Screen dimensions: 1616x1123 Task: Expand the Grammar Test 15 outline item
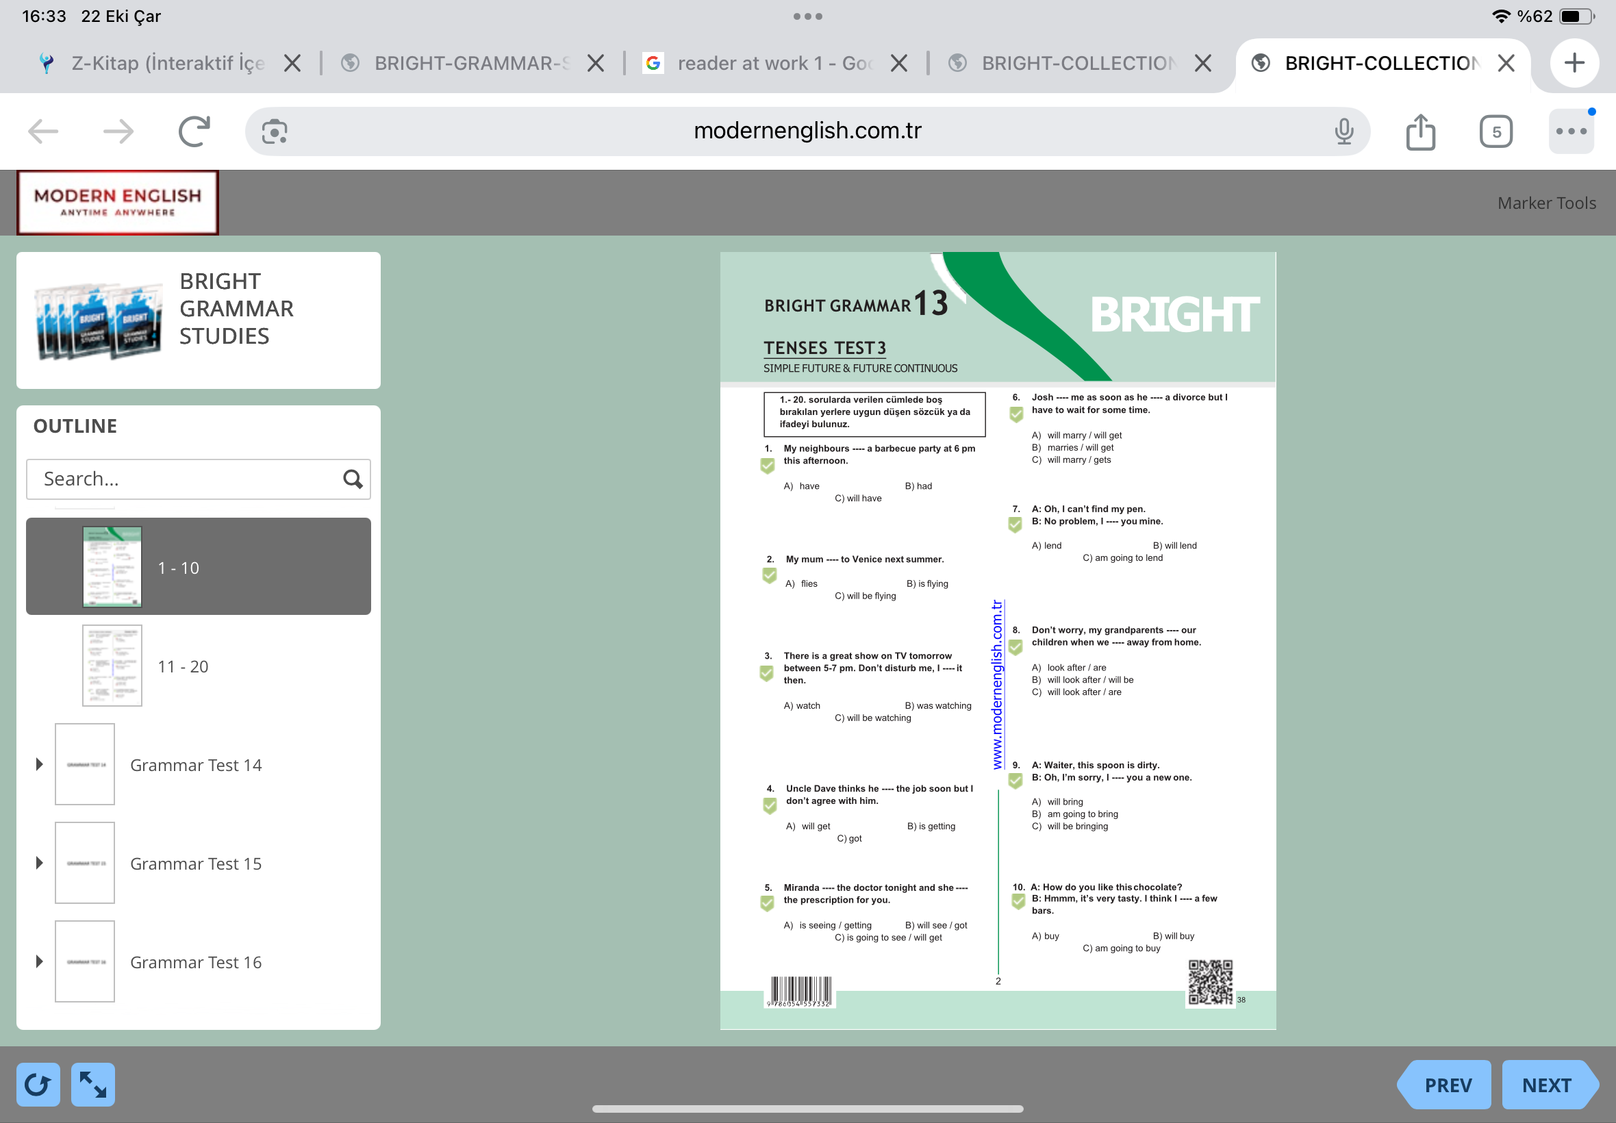click(40, 863)
